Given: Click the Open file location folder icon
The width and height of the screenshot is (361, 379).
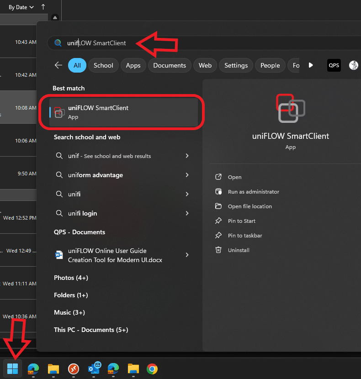Looking at the screenshot, I should tap(218, 206).
